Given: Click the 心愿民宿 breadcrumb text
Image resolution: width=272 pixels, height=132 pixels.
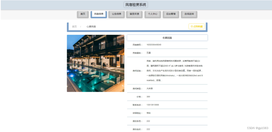Looking at the screenshot, I should pos(91,27).
